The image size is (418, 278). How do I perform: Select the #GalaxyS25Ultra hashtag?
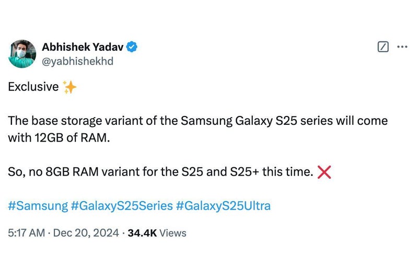click(223, 205)
